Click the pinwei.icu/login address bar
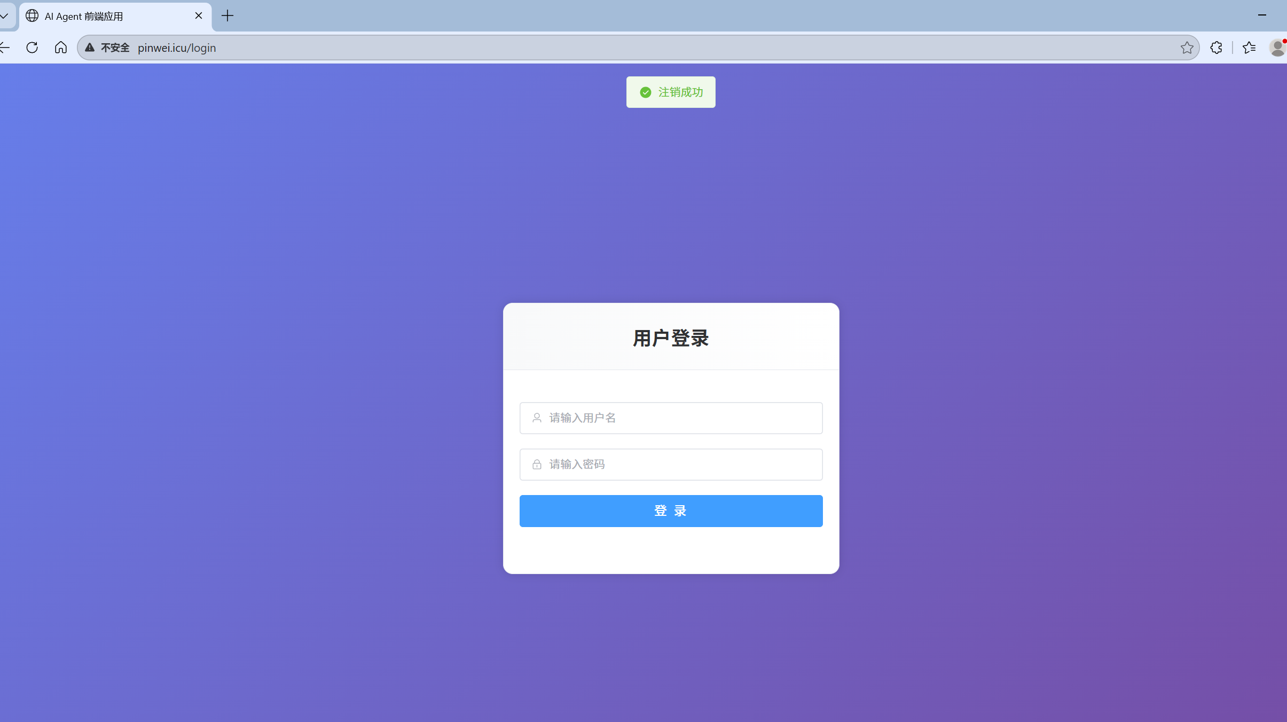Screen dimensions: 1287x722 638,48
